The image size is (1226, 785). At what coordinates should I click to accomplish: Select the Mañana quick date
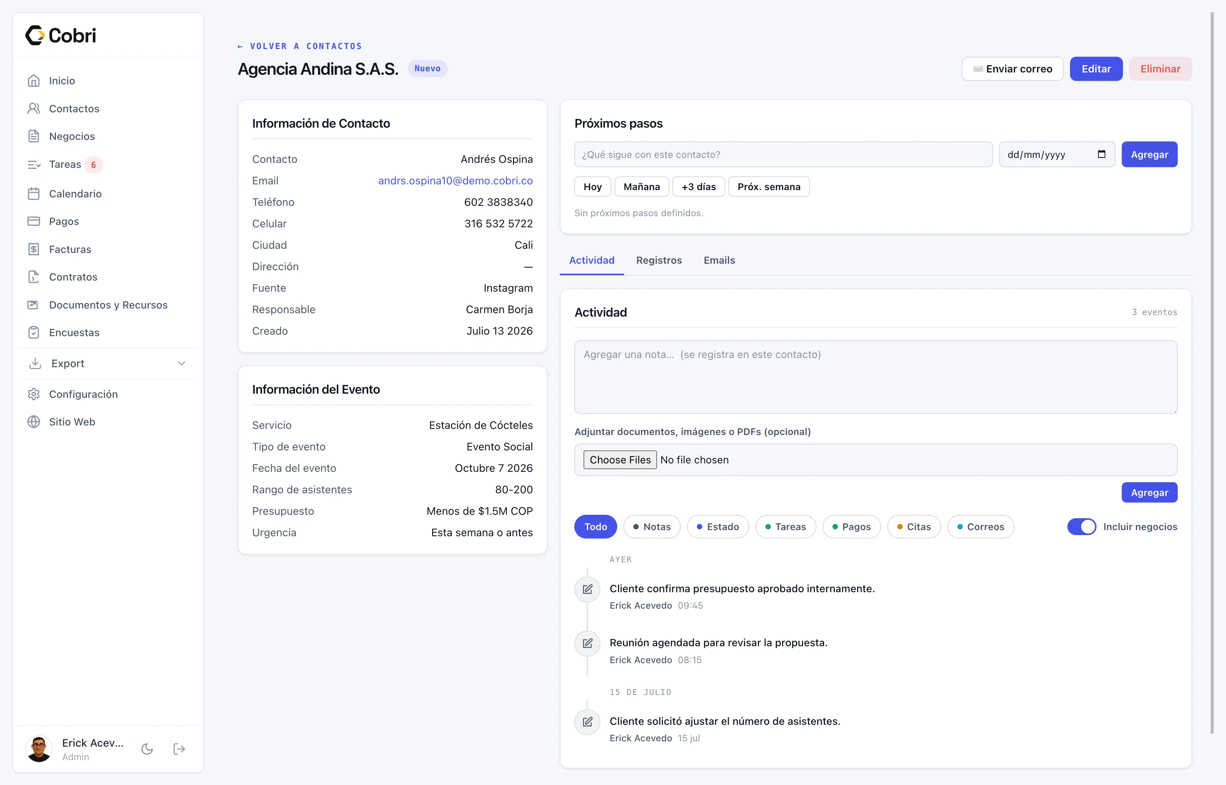tap(641, 187)
